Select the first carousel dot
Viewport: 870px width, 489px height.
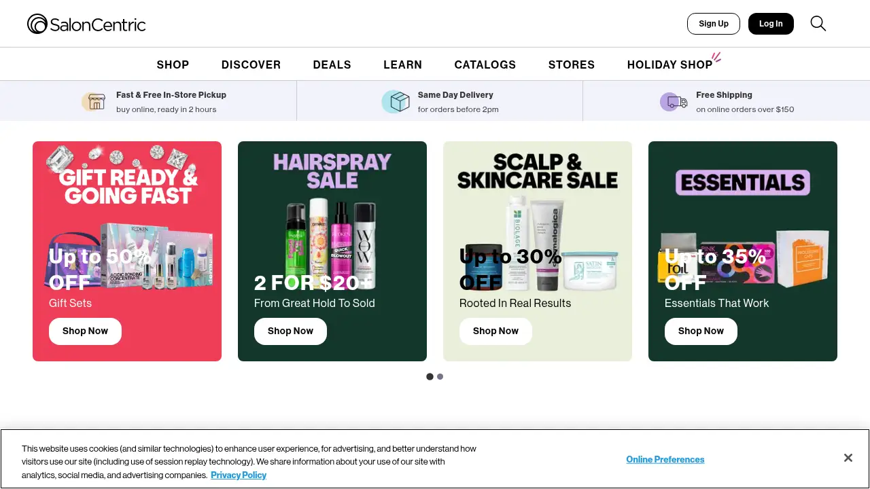430,376
